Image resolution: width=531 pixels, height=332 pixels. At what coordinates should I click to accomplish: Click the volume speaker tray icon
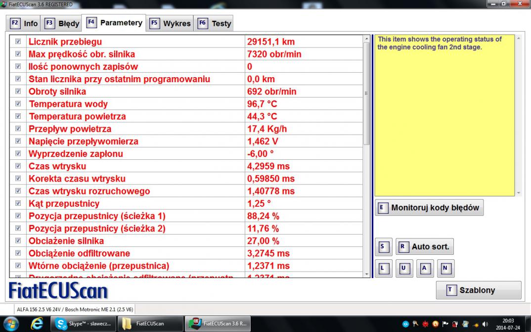[x=485, y=324]
